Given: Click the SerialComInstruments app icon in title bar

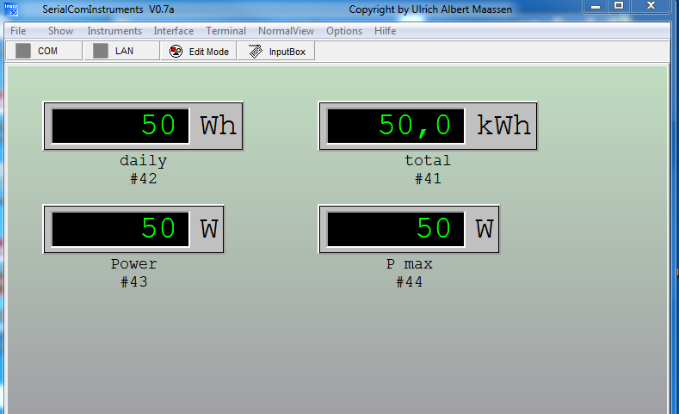Looking at the screenshot, I should (x=11, y=9).
